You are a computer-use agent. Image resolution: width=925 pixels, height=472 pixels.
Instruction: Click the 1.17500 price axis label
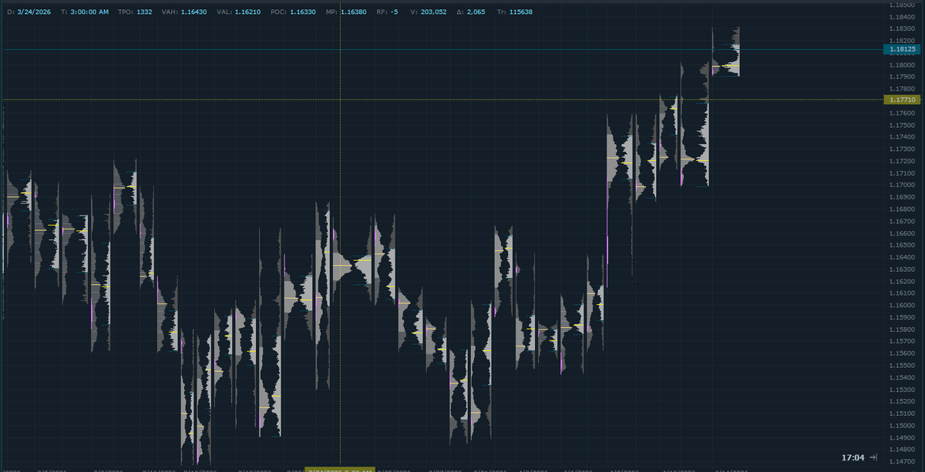point(901,125)
